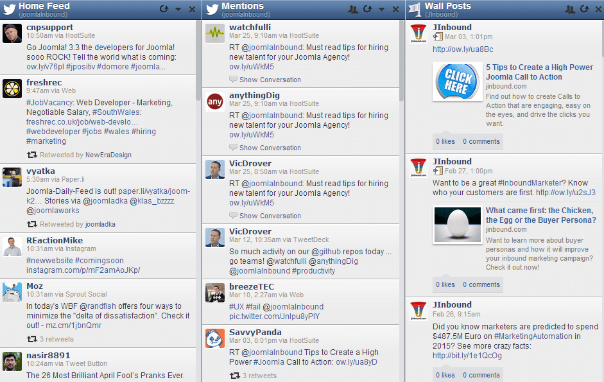
Task: Refresh the Mentions stream
Action: (368, 9)
